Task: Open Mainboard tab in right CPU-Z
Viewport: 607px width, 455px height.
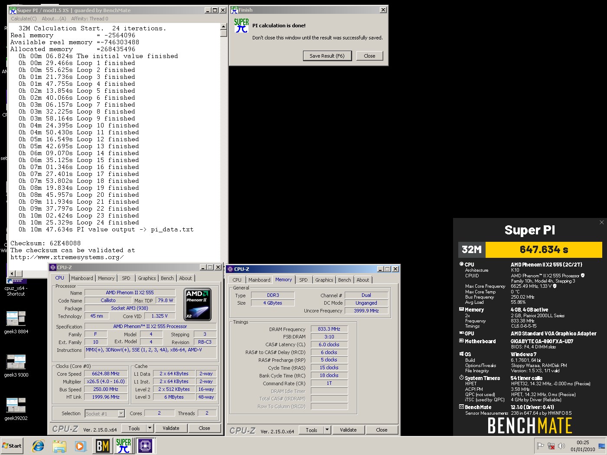Action: (259, 280)
